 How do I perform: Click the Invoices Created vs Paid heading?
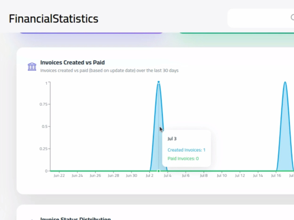pos(73,62)
